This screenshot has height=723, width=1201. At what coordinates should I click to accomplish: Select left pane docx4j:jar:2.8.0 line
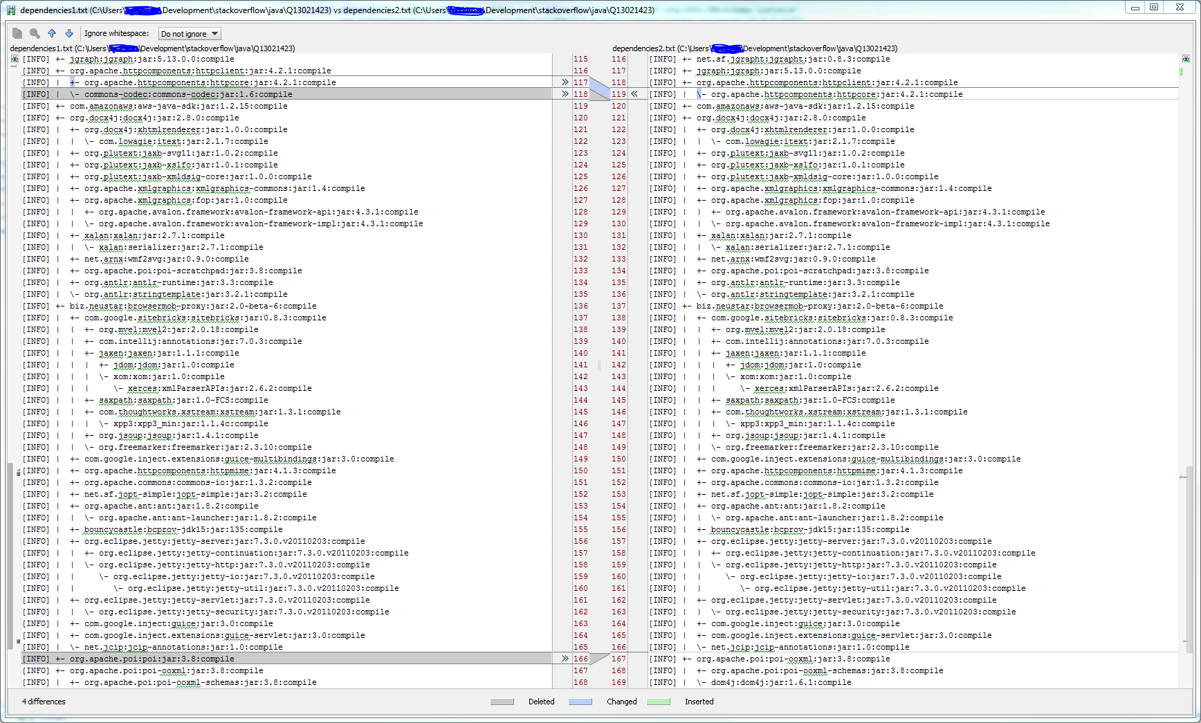click(x=286, y=118)
